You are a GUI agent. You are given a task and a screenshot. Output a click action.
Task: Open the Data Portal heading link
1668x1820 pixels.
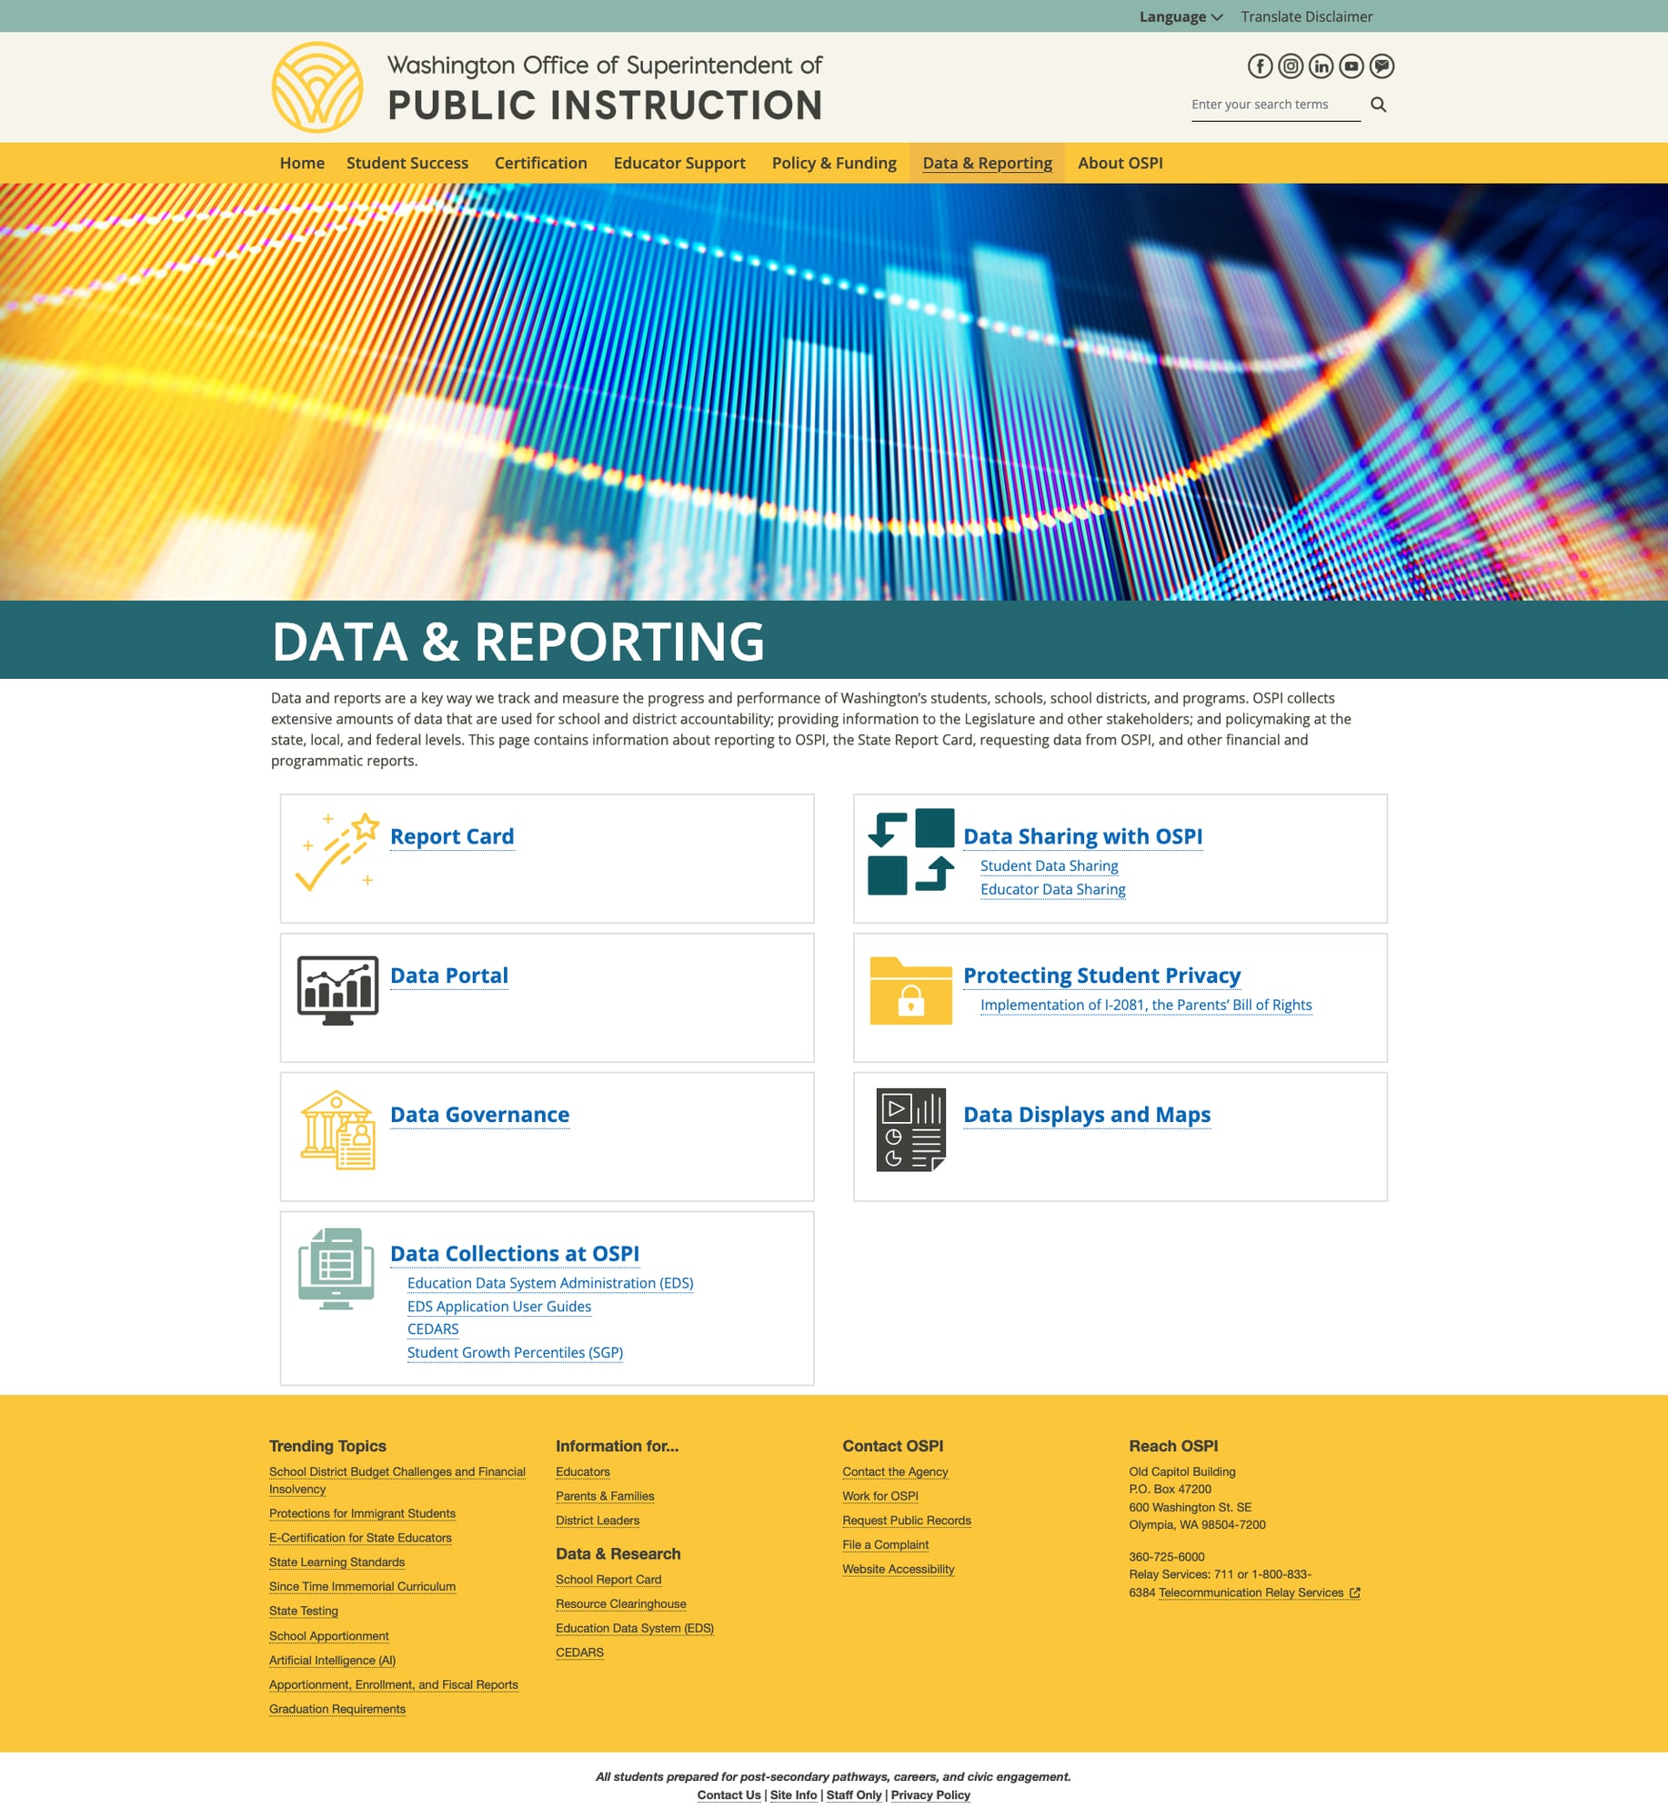(448, 976)
